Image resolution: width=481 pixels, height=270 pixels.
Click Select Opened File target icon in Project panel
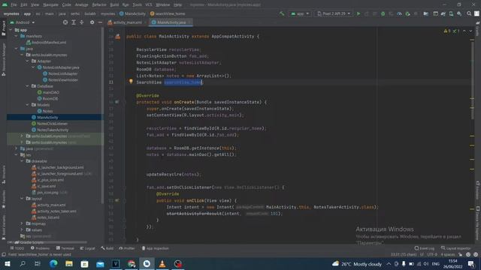[x=65, y=22]
